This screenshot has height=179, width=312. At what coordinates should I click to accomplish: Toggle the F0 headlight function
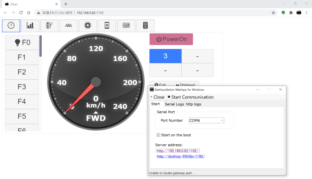click(x=22, y=42)
